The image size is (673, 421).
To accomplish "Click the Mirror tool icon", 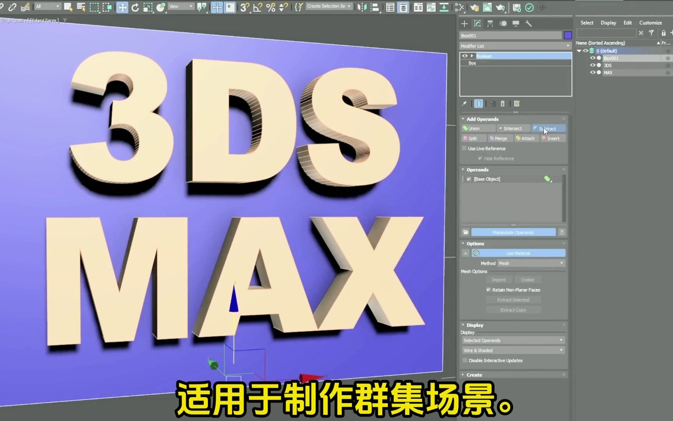I will pyautogui.click(x=362, y=7).
